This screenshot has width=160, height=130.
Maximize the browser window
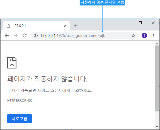point(140,23)
